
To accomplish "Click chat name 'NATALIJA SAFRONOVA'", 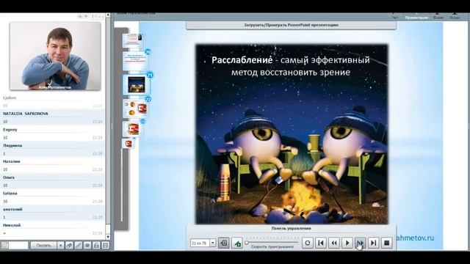I will pyautogui.click(x=26, y=114).
